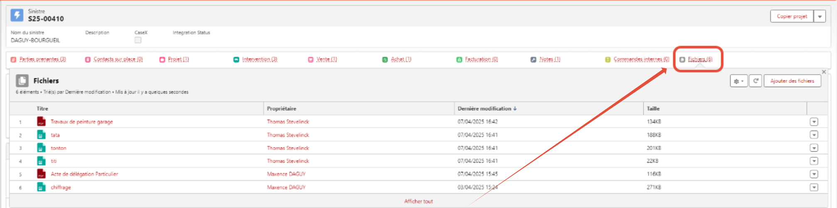Image resolution: width=837 pixels, height=208 pixels.
Task: Open Maxence DAGUY owner link in Acte row
Action: (x=286, y=174)
